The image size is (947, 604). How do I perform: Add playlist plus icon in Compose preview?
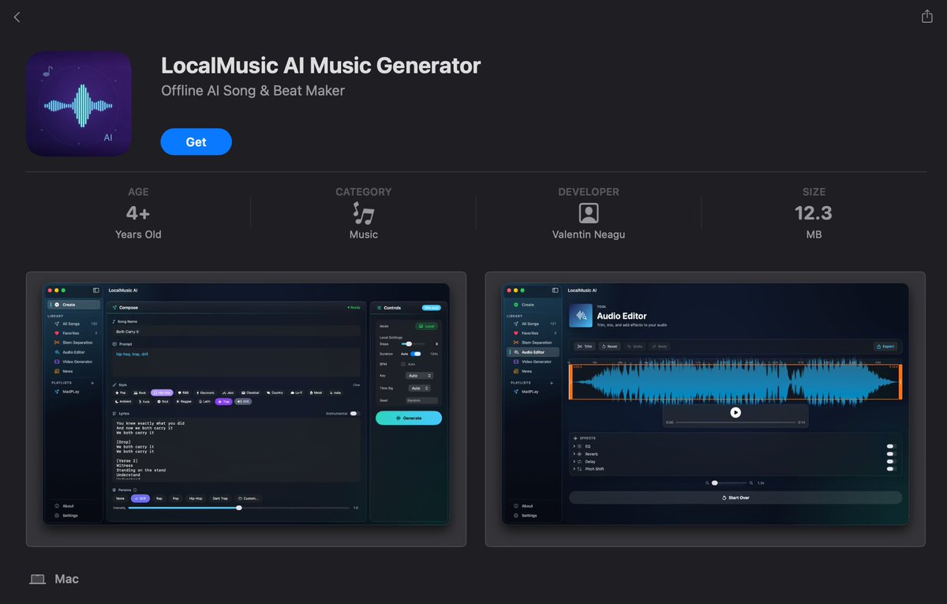pos(92,382)
